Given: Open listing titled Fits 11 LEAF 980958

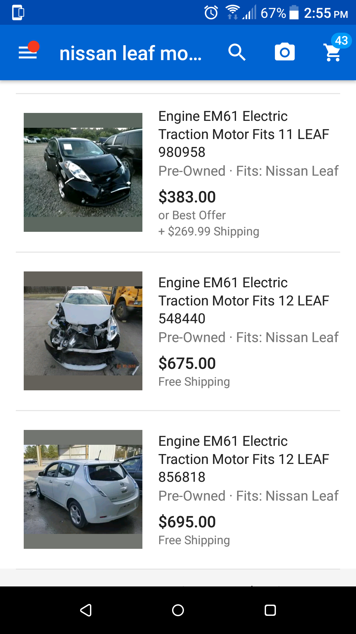Looking at the screenshot, I should point(244,134).
